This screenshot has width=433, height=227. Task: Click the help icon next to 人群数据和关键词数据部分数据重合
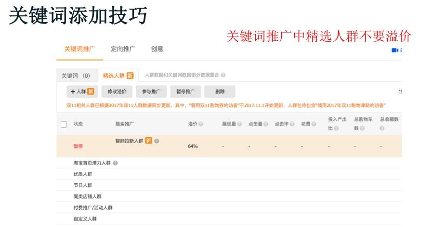tap(223, 75)
